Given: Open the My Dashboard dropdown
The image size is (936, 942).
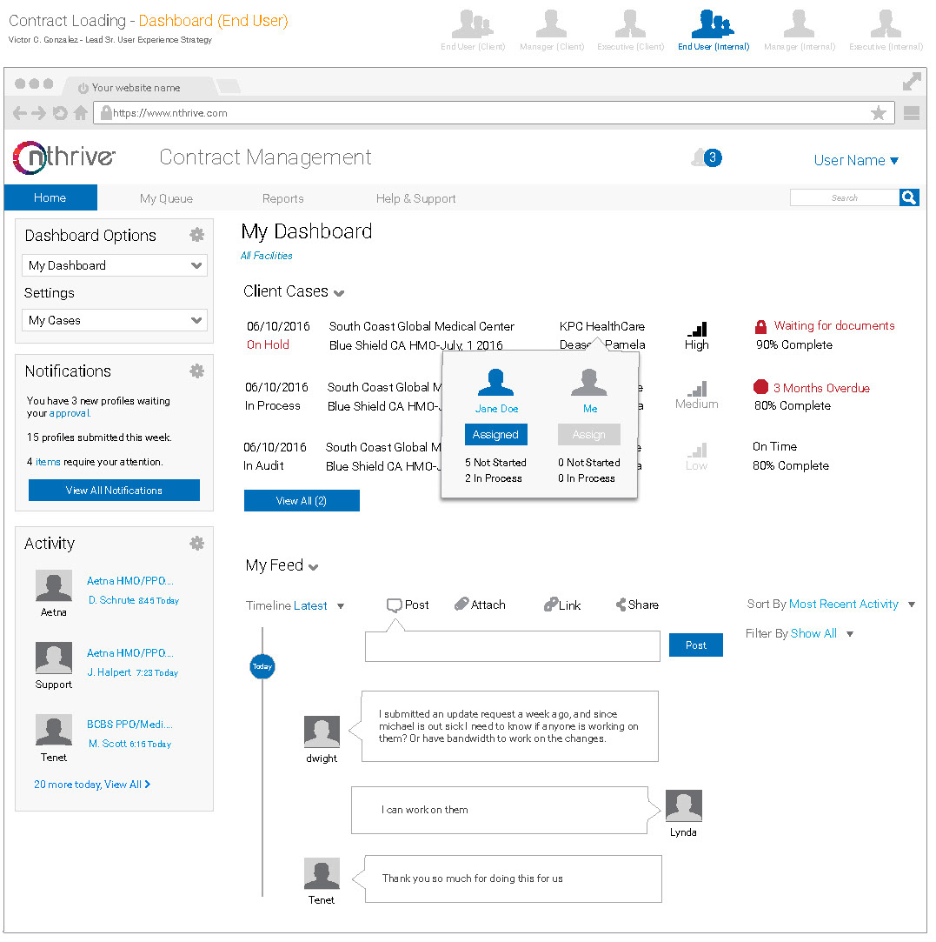Looking at the screenshot, I should (x=114, y=266).
